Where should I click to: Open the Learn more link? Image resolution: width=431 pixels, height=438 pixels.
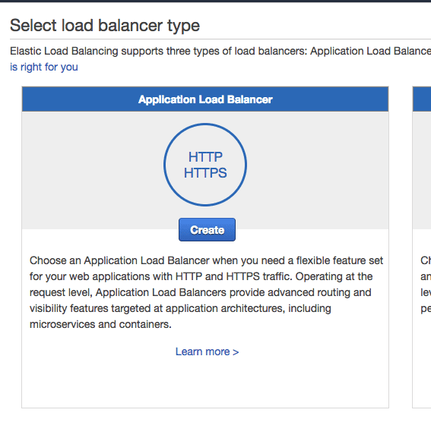coord(207,351)
